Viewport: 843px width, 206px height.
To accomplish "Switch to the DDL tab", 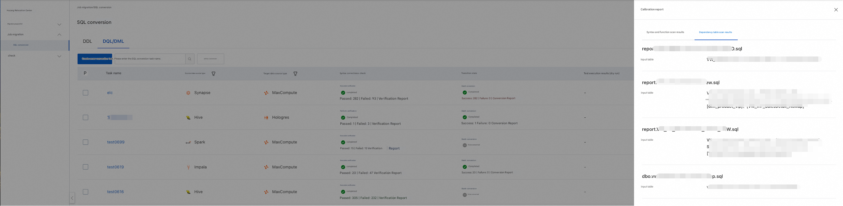I will pos(87,41).
